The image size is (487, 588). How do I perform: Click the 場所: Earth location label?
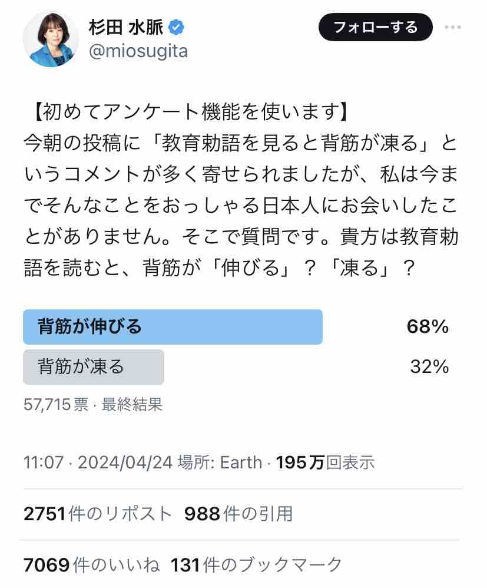220,463
